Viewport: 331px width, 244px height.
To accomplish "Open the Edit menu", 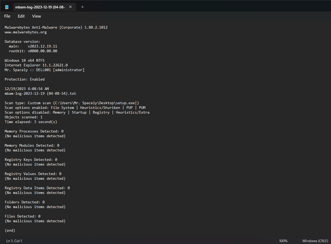I will tap(21, 16).
